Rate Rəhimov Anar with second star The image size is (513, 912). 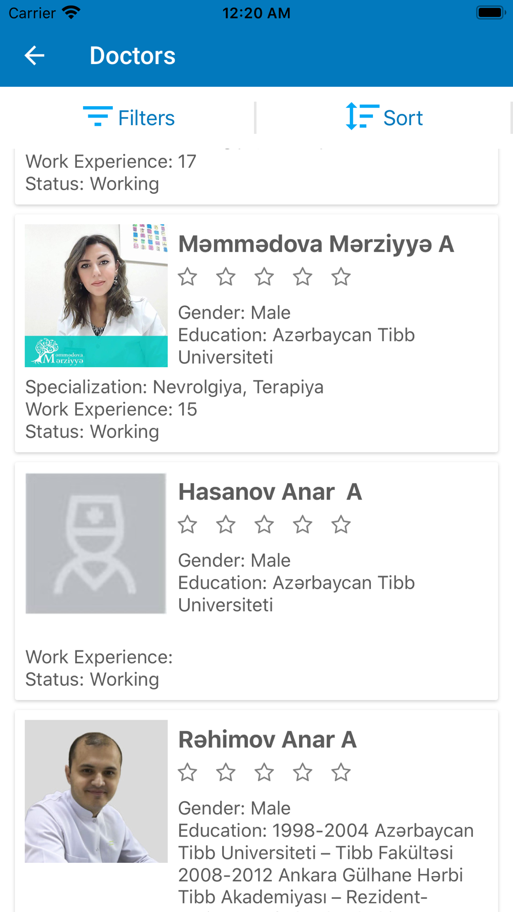(x=226, y=772)
